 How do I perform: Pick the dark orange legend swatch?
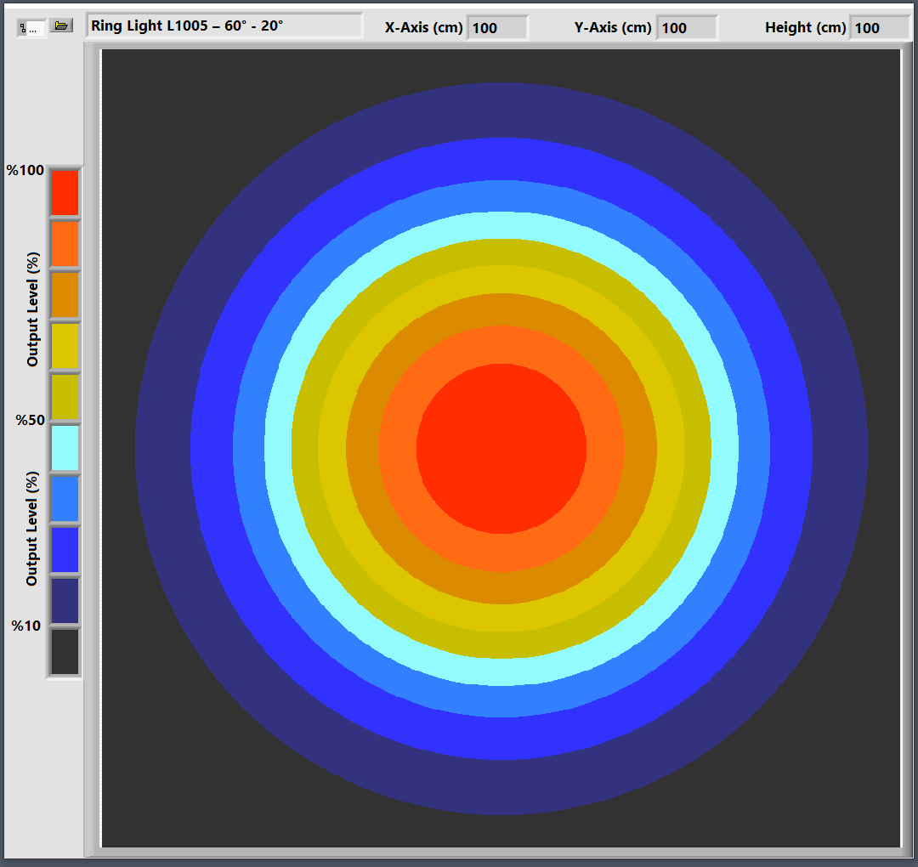click(x=65, y=295)
